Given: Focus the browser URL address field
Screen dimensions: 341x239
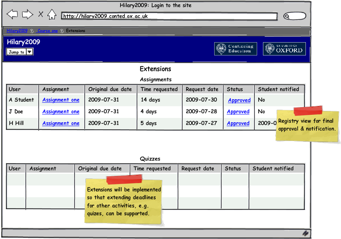Looking at the screenshot, I should (x=169, y=16).
